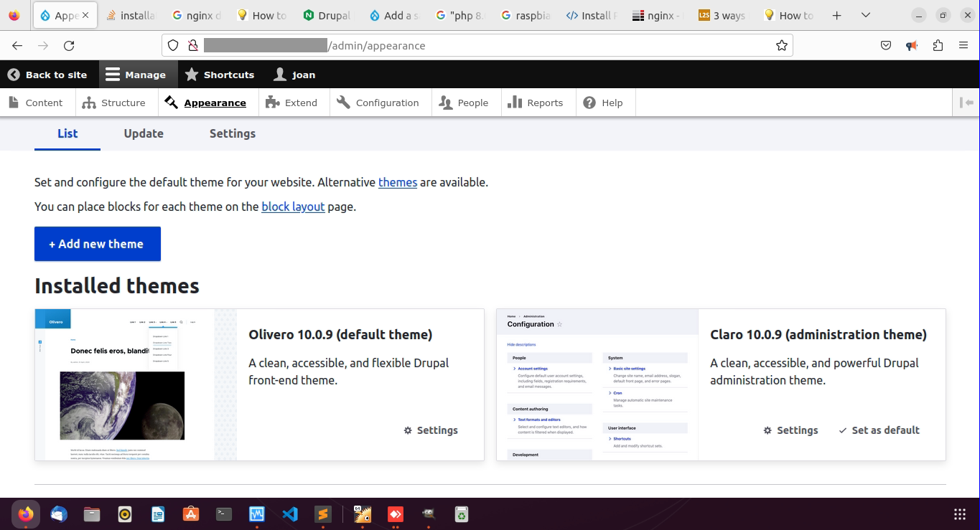Open the Terminal from the dock
The height and width of the screenshot is (530, 980).
coord(224,514)
